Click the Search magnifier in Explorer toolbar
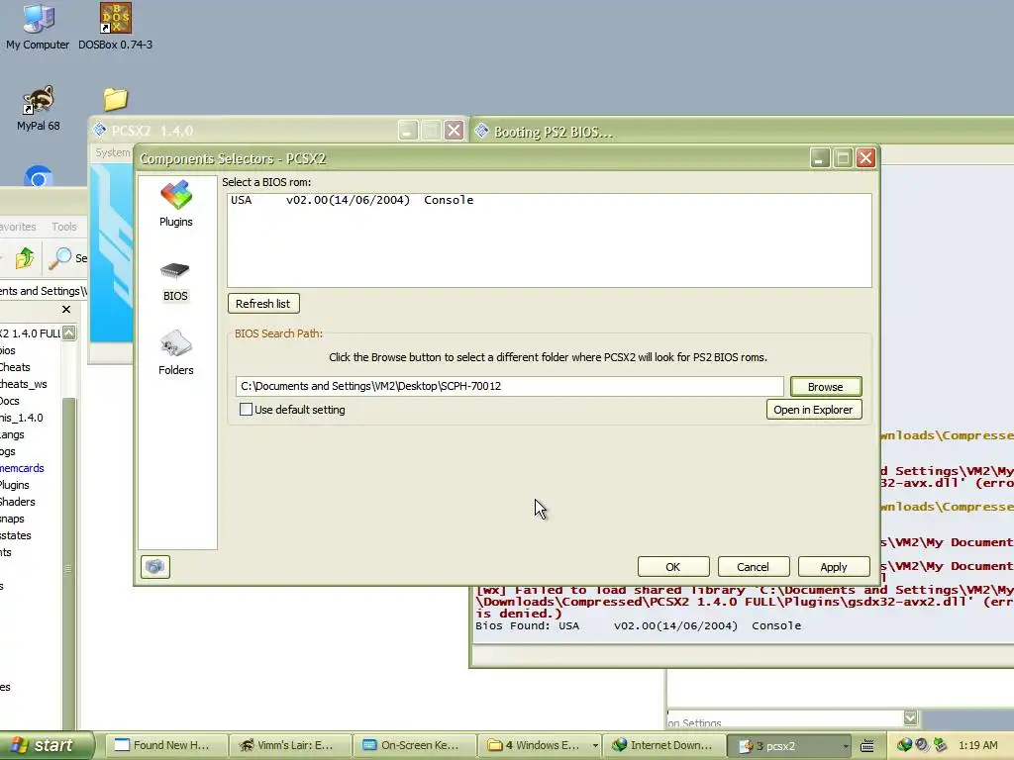 pos(60,258)
